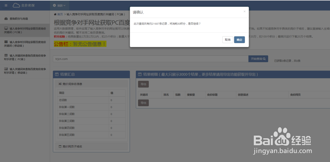This screenshot has width=330, height=162.
Task: Click dashboard icon beside 查询积分与充值
Action: click(6, 19)
